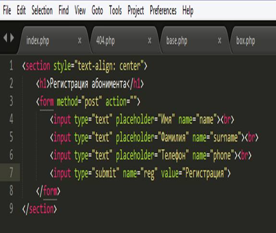The height and width of the screenshot is (233, 276).
Task: Open the Goto menu
Action: (x=97, y=10)
